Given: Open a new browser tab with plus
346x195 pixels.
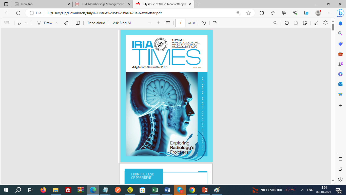Looking at the screenshot, I should click(198, 4).
